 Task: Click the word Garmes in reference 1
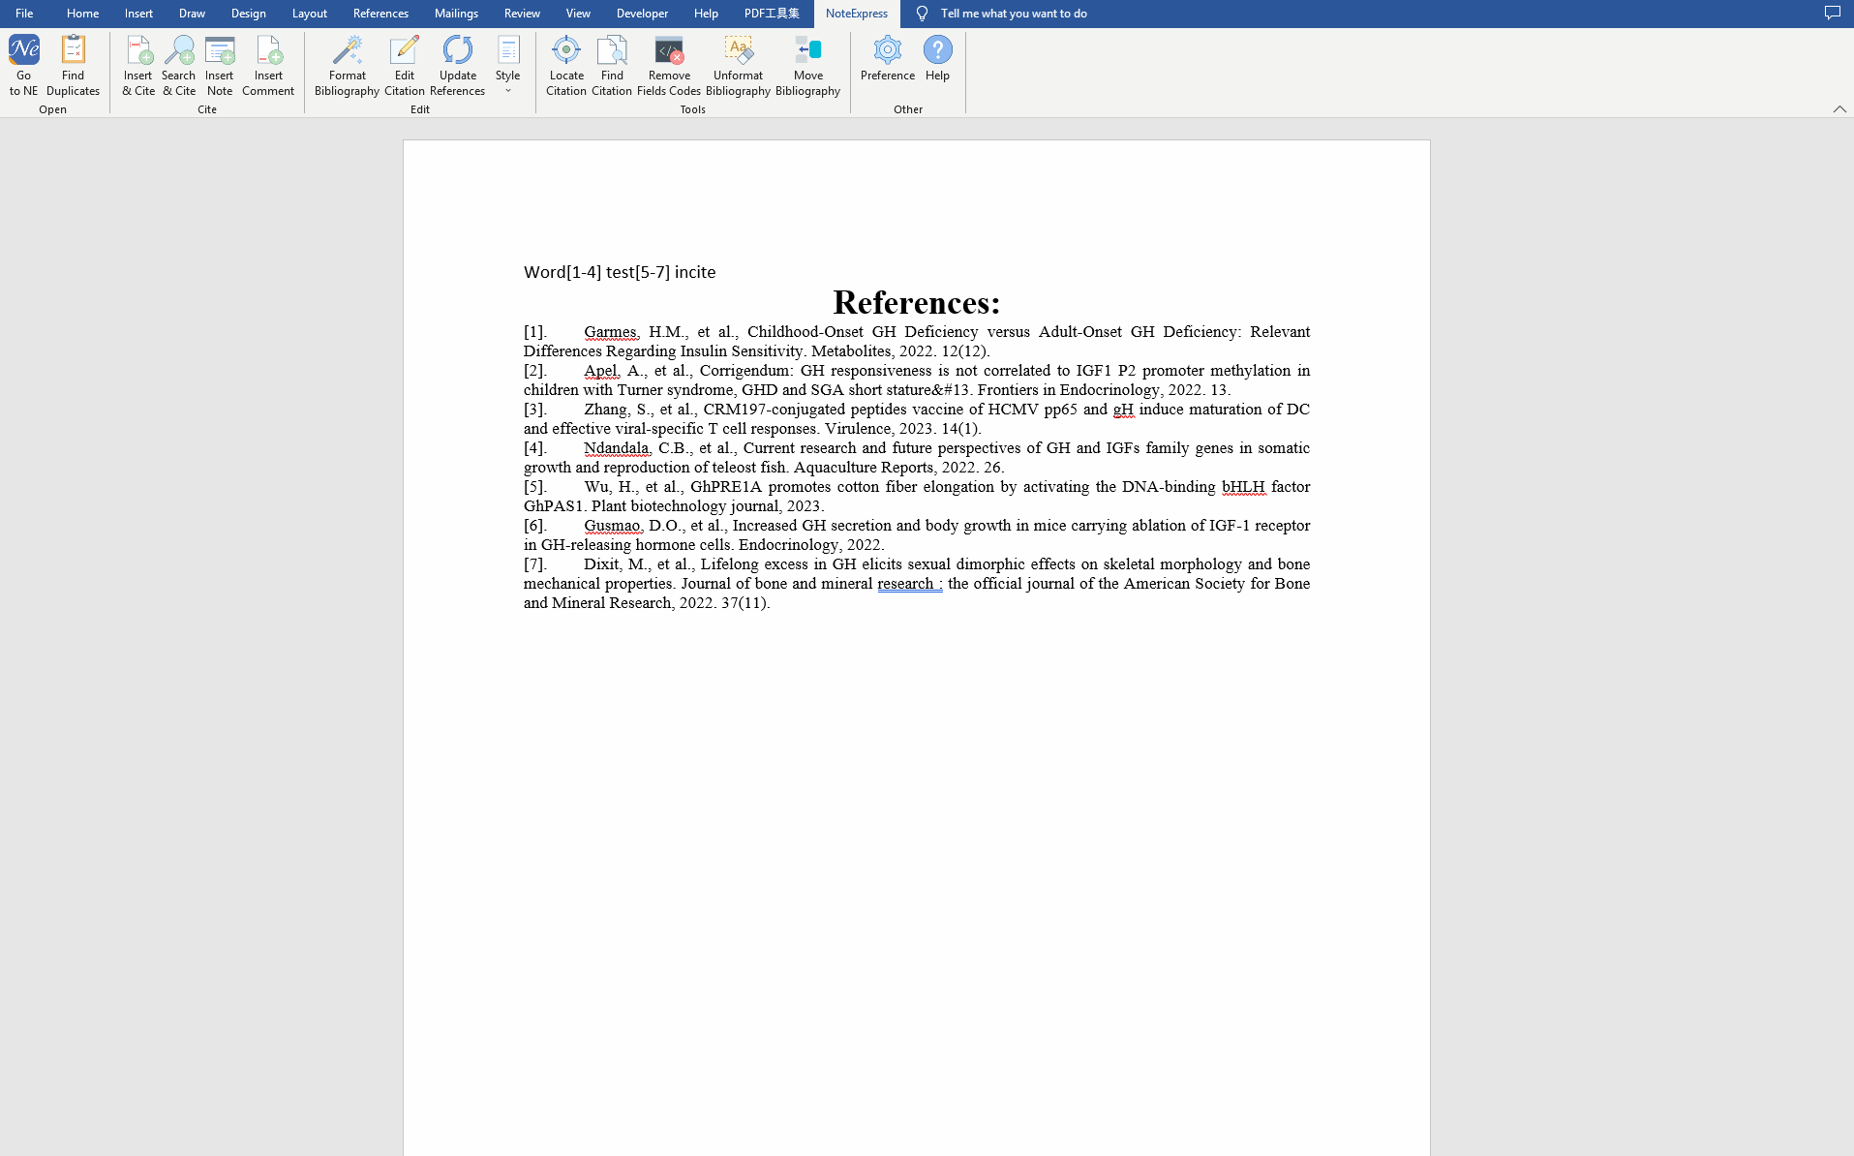(x=610, y=331)
